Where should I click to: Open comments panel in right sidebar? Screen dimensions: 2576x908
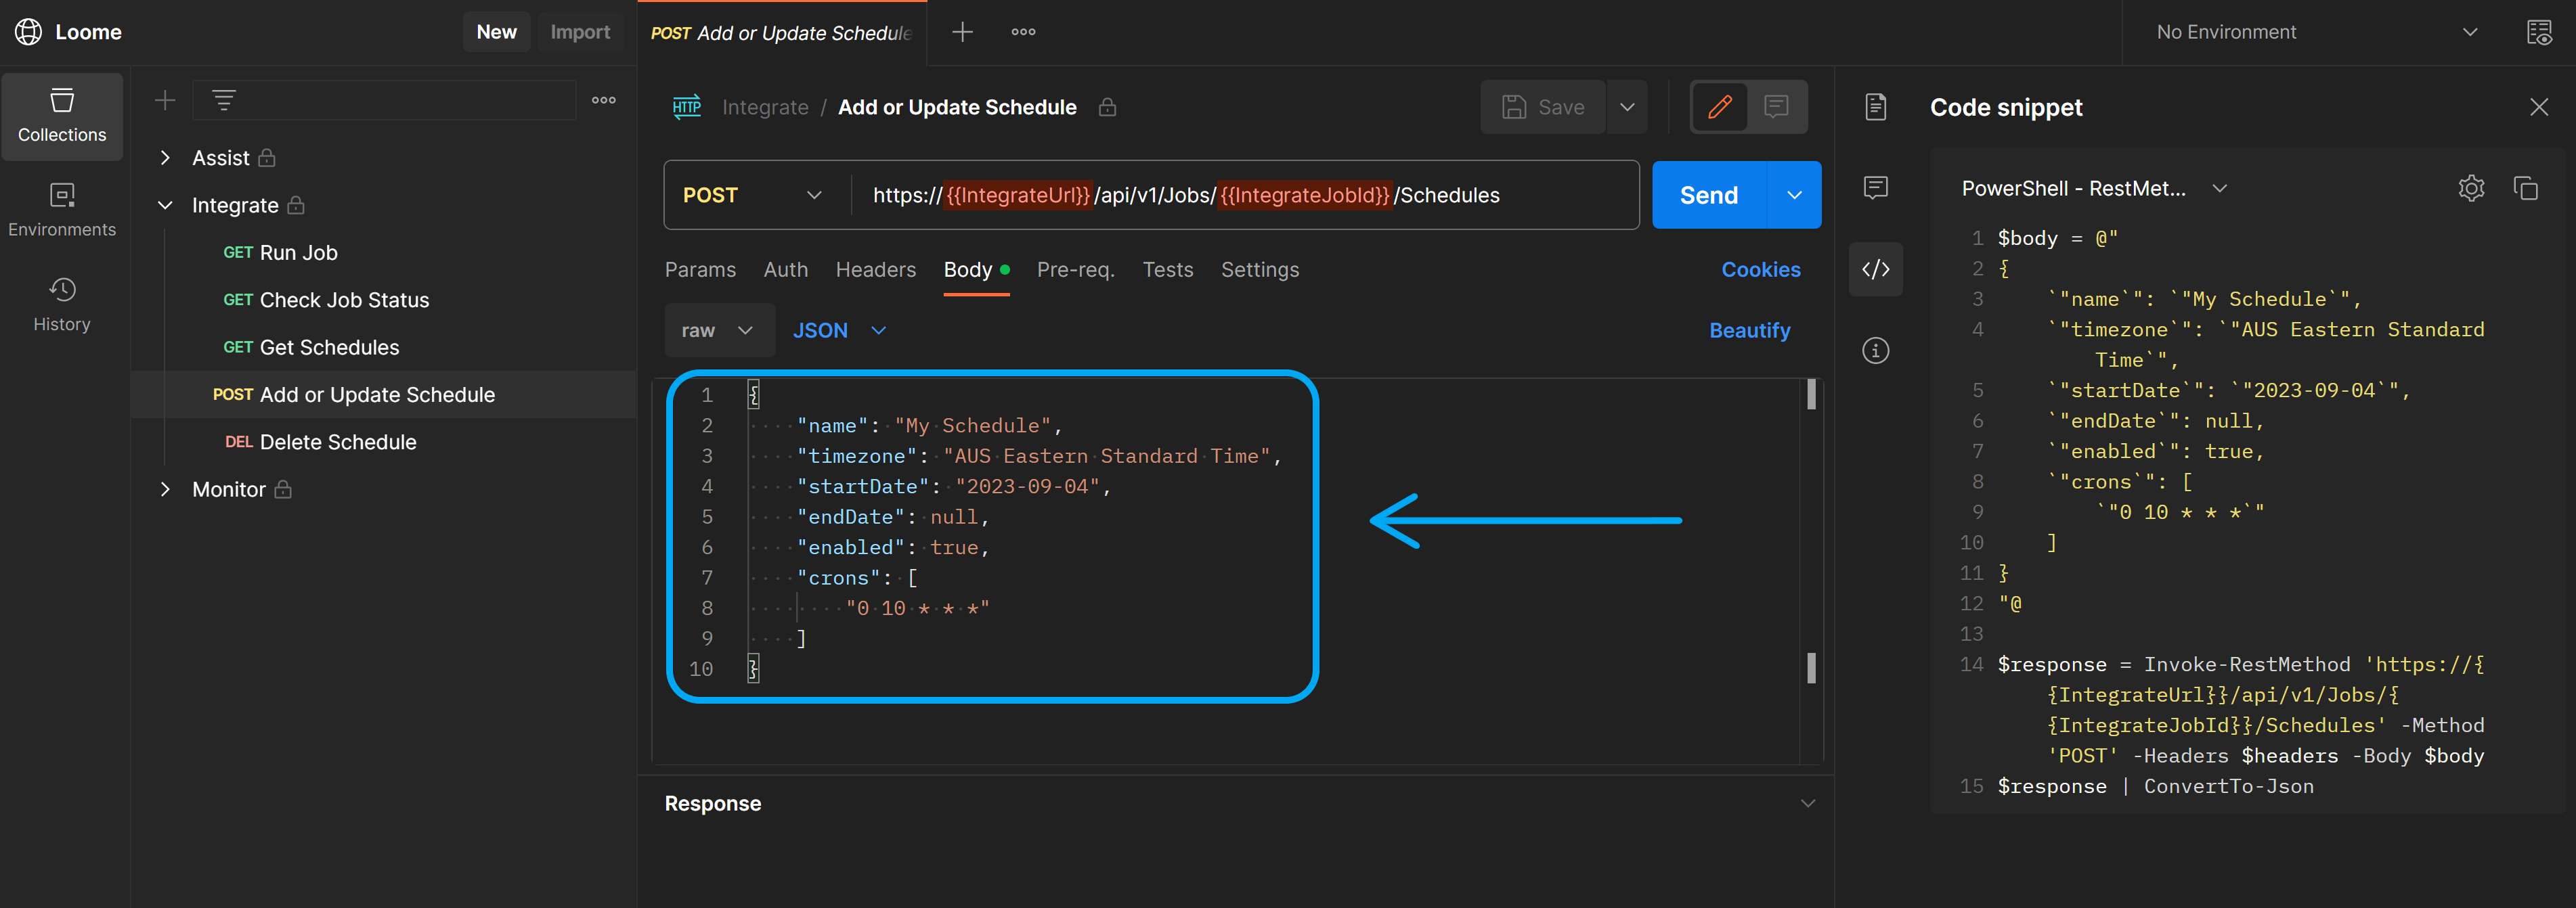click(x=1876, y=188)
